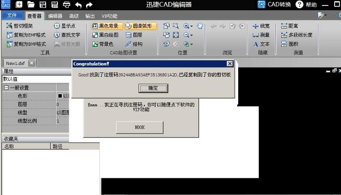Click the New file icon in title bar

[x=19, y=4]
